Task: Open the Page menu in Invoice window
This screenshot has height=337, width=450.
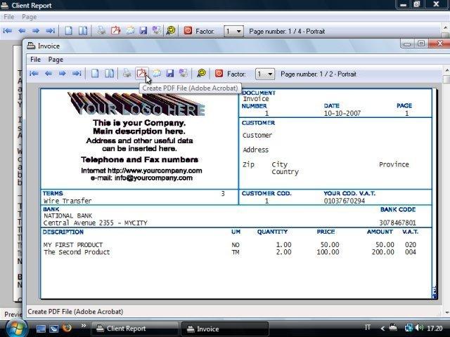Action: [56, 59]
